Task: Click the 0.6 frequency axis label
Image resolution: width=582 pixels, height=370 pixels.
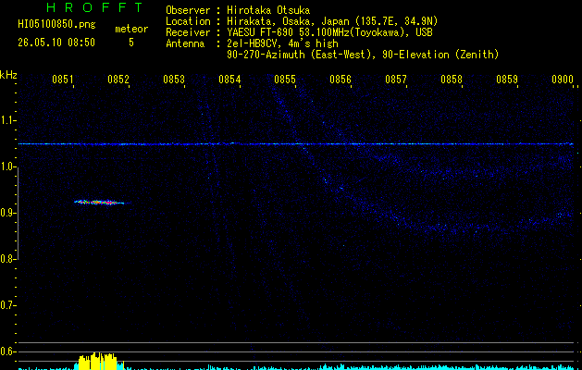Action: [7, 351]
